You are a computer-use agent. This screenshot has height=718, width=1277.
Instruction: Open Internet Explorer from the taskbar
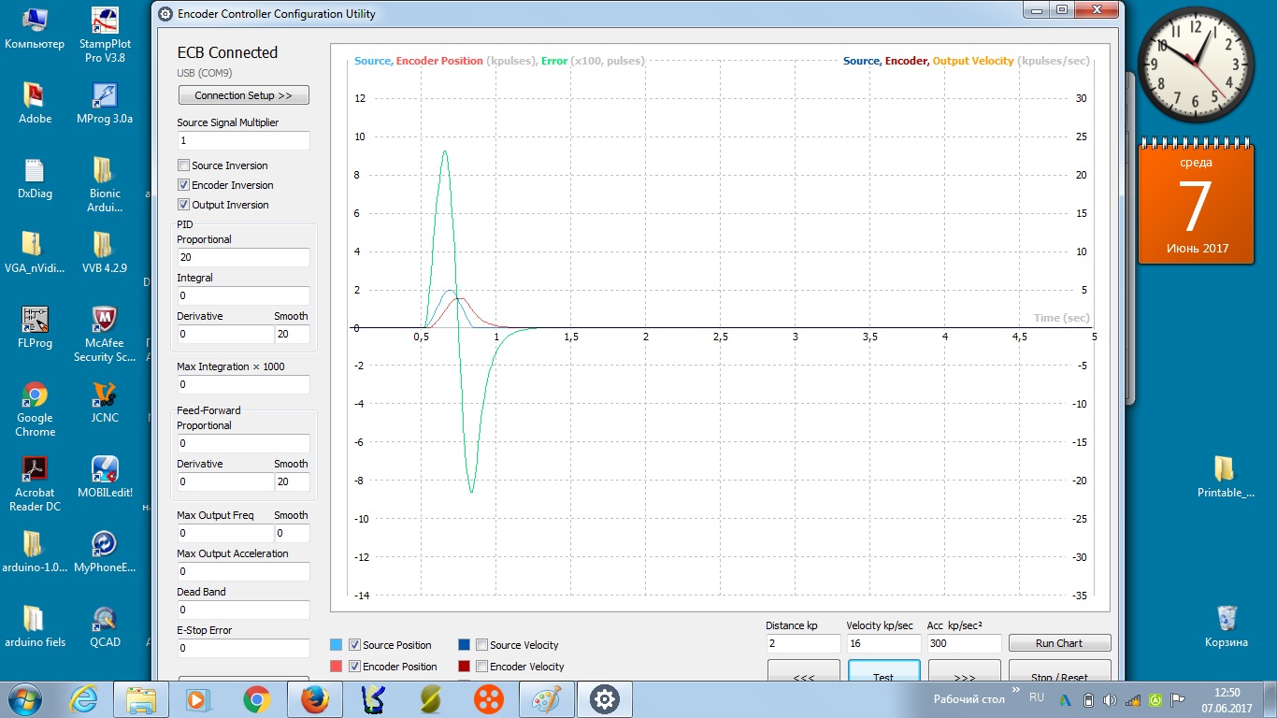point(83,698)
